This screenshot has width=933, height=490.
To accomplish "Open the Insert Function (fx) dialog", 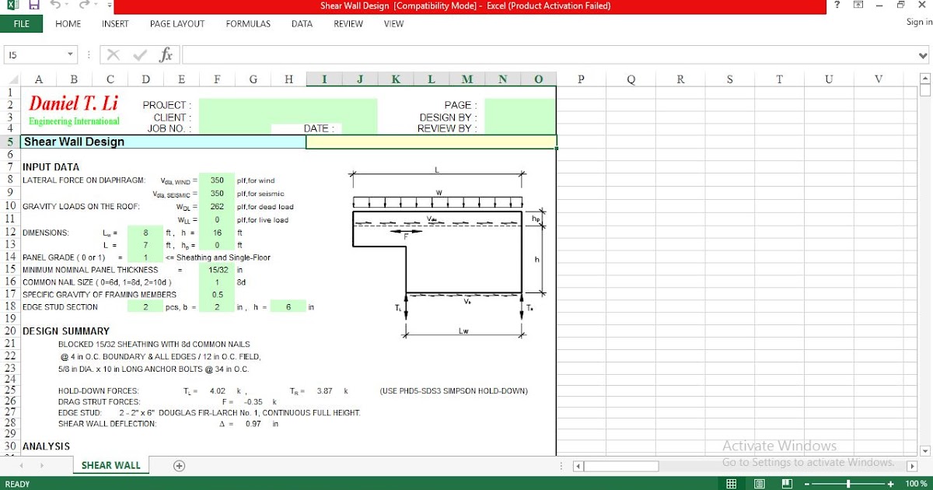I will [164, 54].
